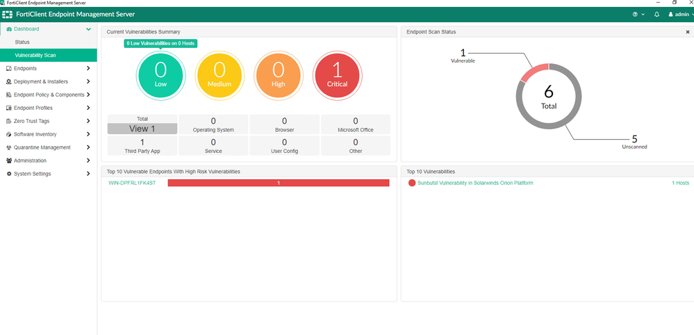The height and width of the screenshot is (335, 694).
Task: Click red severity dot beside Sunburst
Action: (412, 183)
